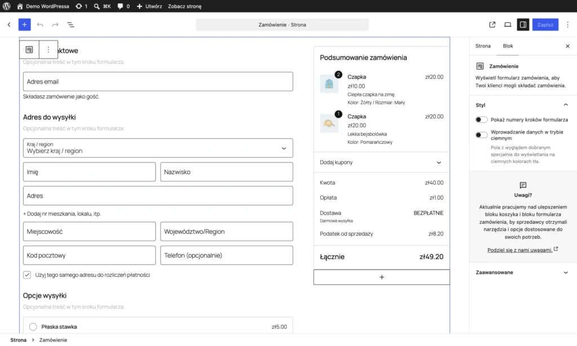
Task: Toggle the settings sidebar panel
Action: [523, 25]
